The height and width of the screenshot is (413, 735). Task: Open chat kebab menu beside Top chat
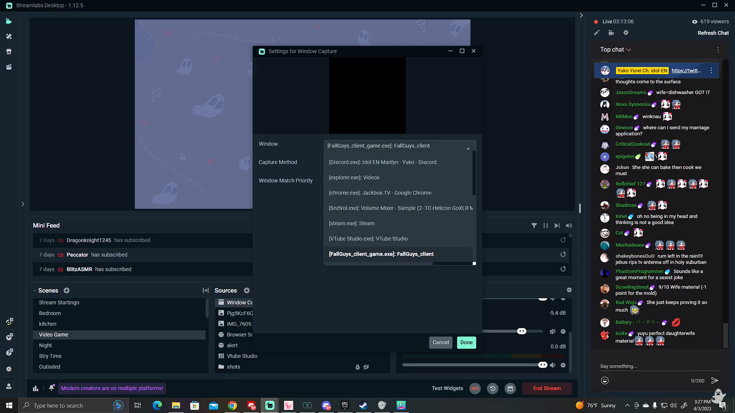[x=718, y=50]
